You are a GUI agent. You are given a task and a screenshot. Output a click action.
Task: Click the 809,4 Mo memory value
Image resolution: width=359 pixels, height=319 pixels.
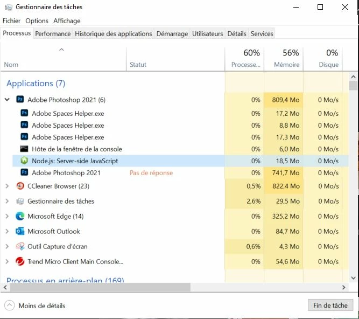(x=286, y=100)
